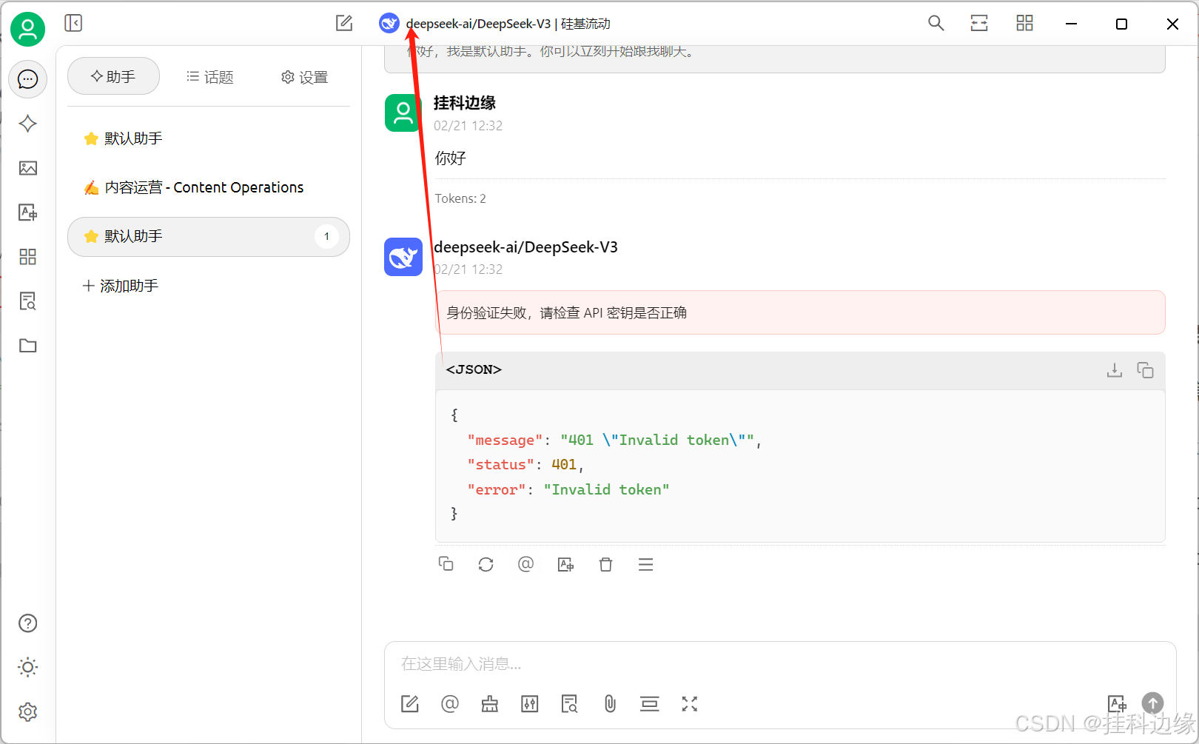Copy the DeepSeek-V3 reply message
This screenshot has height=744, width=1199.
(x=446, y=564)
